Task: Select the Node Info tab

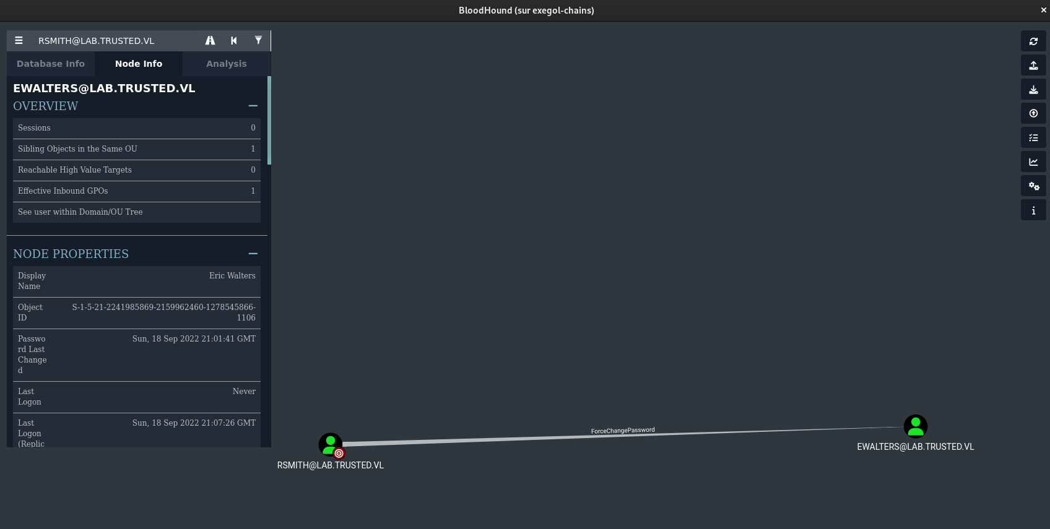Action: point(139,64)
